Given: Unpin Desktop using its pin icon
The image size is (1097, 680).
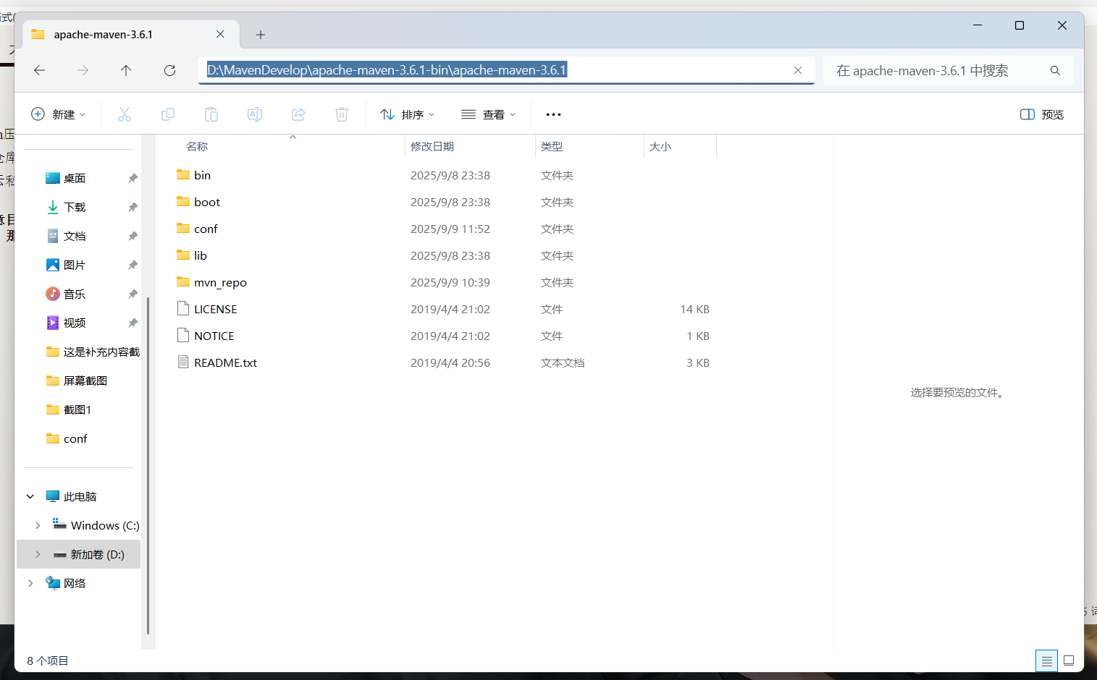Looking at the screenshot, I should [133, 178].
